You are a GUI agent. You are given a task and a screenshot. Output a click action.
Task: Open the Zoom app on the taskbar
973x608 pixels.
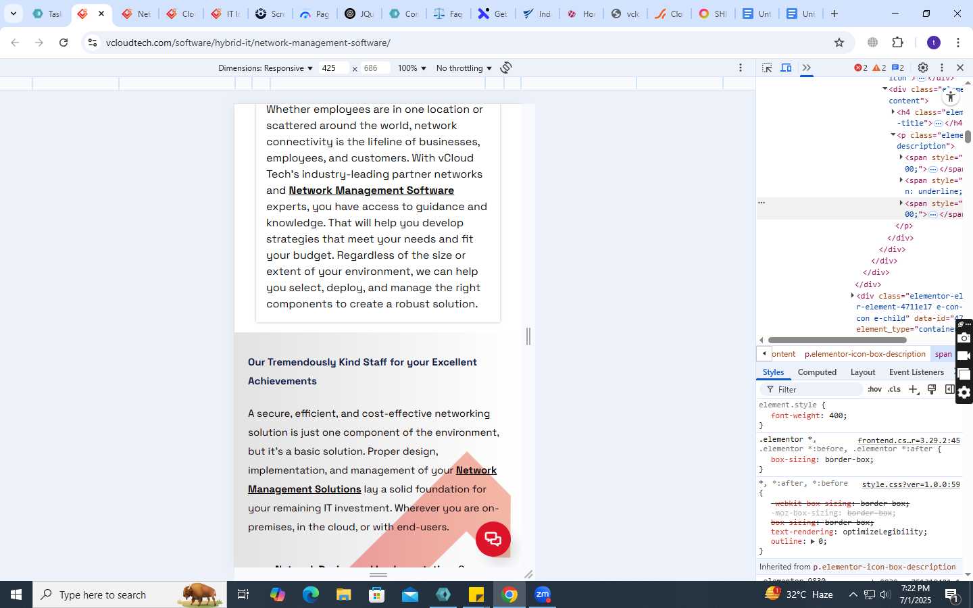click(543, 594)
